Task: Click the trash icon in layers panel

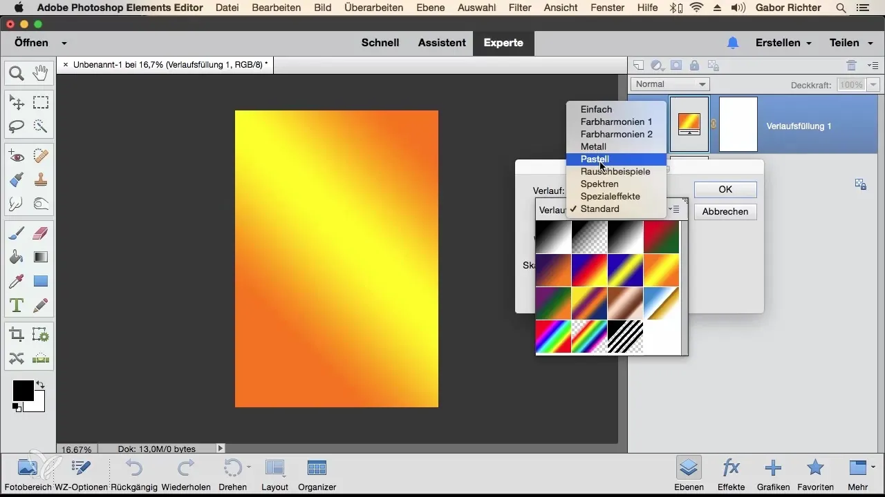Action: coord(851,66)
